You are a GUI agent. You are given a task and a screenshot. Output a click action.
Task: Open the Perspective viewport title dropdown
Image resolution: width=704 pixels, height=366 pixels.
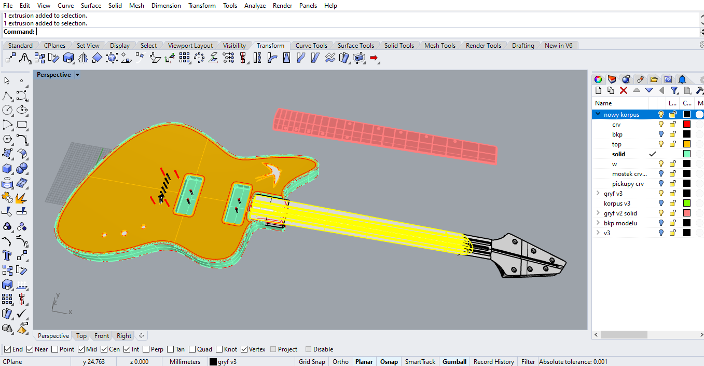[77, 74]
